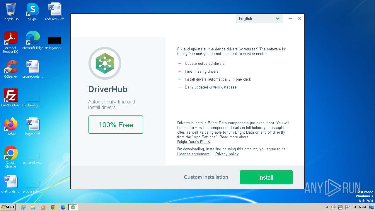The image size is (375, 211).
Task: Click the DriverHub title heading
Action: point(108,89)
